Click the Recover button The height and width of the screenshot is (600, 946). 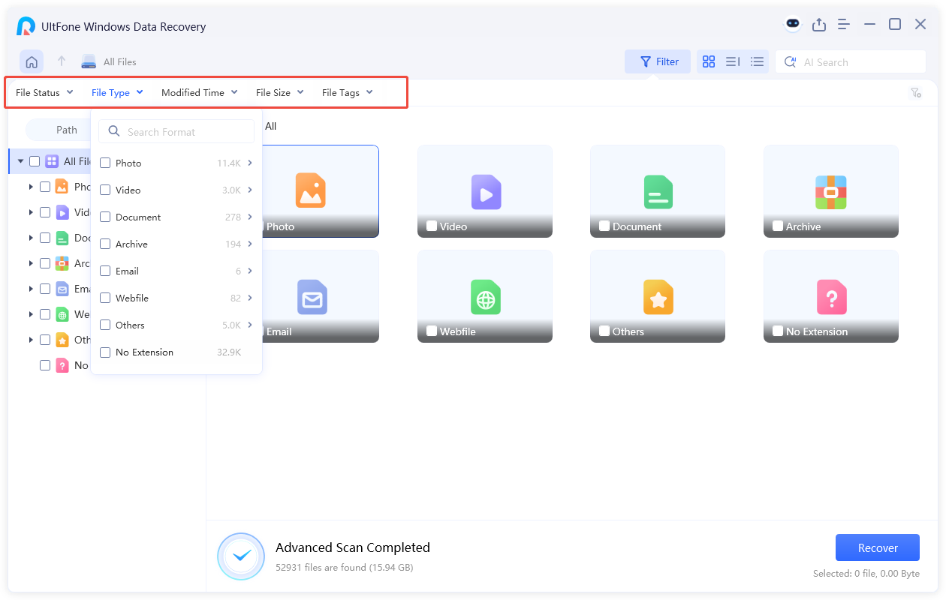877,547
